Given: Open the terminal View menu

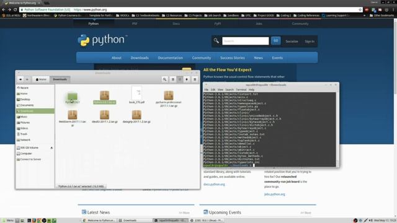Looking at the screenshot, I should [x=220, y=90].
